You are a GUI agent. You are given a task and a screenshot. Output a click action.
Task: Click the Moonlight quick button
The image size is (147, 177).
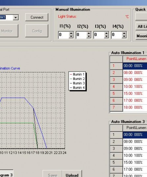coord(141,36)
